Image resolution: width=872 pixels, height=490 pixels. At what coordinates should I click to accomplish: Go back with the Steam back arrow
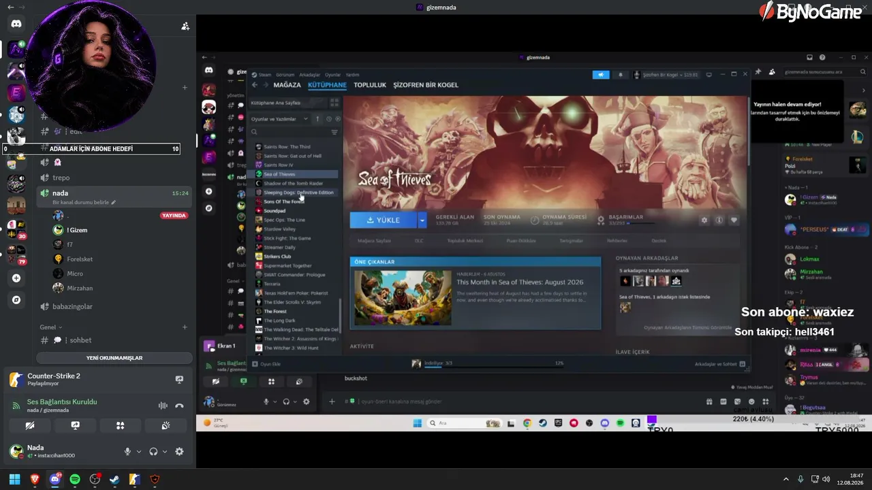pyautogui.click(x=254, y=85)
